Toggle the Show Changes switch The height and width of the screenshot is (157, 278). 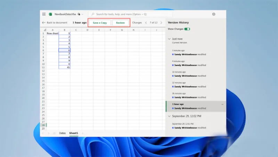click(x=187, y=29)
